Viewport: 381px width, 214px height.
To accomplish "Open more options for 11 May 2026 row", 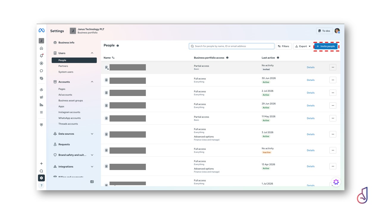I will click(x=333, y=118).
